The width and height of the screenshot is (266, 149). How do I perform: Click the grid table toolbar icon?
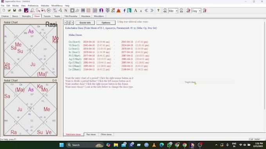coord(95,11)
